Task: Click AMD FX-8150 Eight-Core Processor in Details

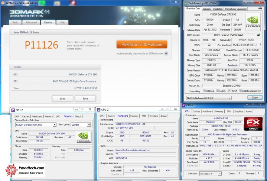Action: coord(74,81)
